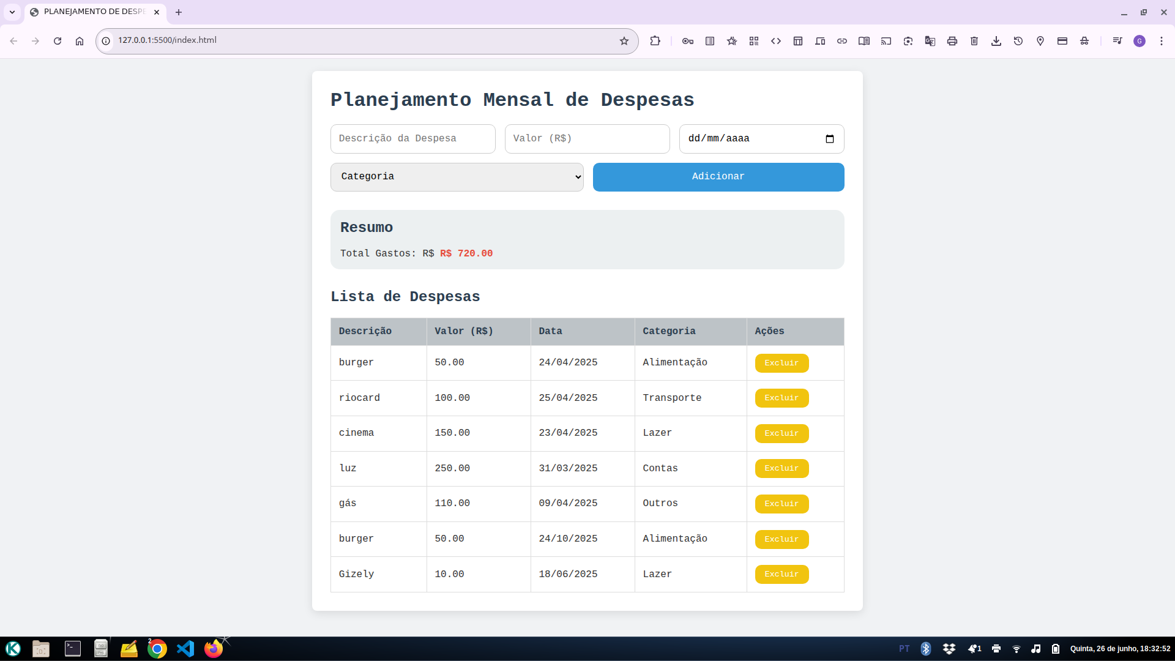Open Firefox from taskbar

pyautogui.click(x=214, y=649)
